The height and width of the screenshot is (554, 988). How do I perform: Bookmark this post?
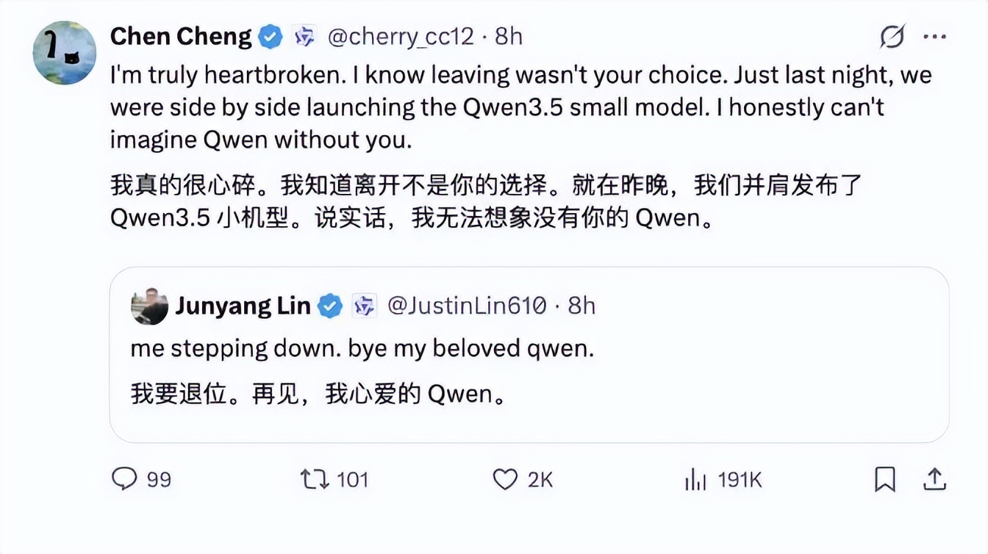point(885,480)
